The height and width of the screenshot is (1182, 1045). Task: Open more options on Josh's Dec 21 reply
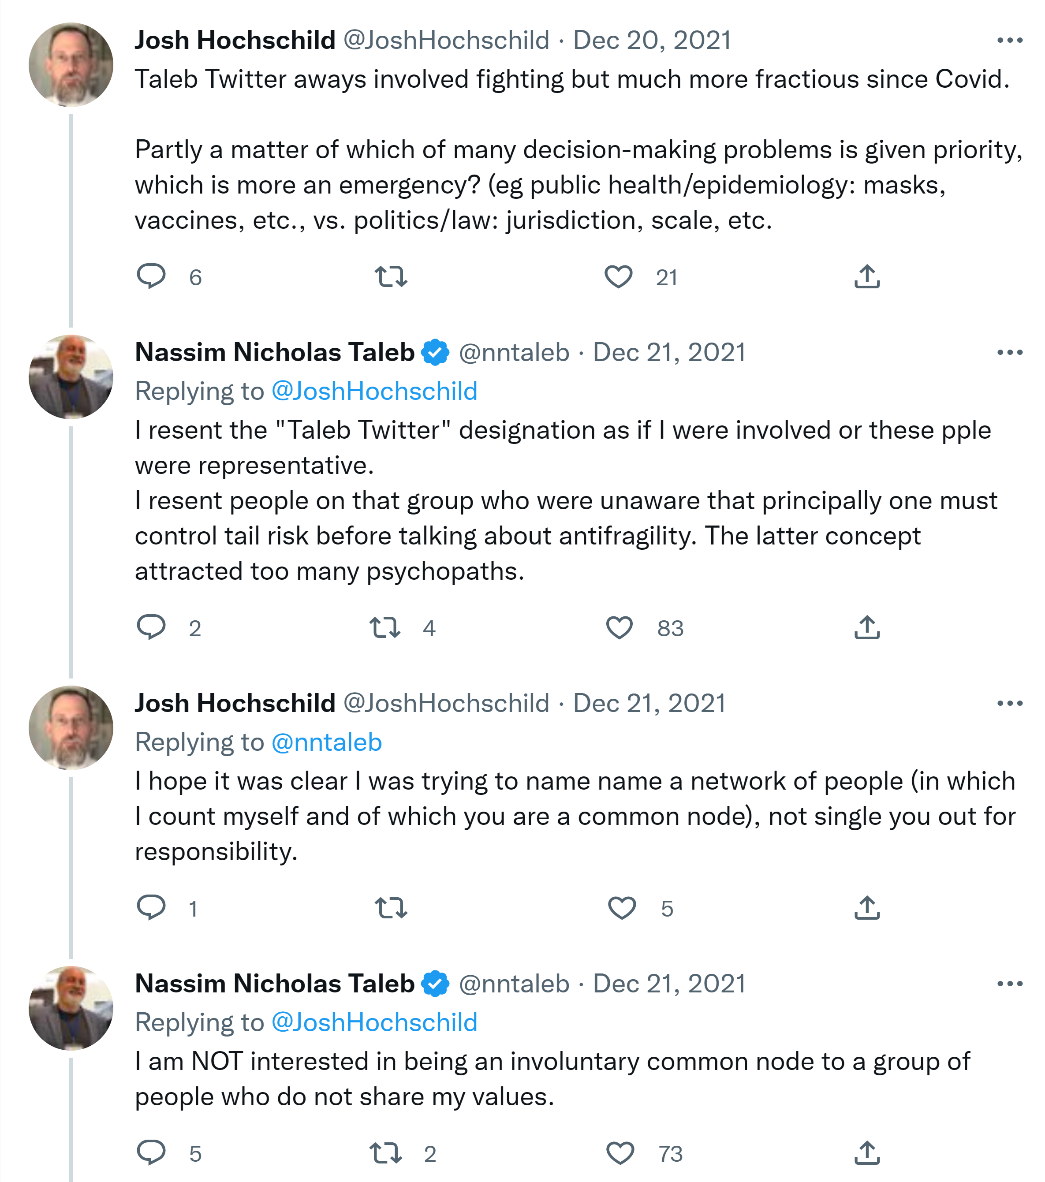coord(1010,703)
